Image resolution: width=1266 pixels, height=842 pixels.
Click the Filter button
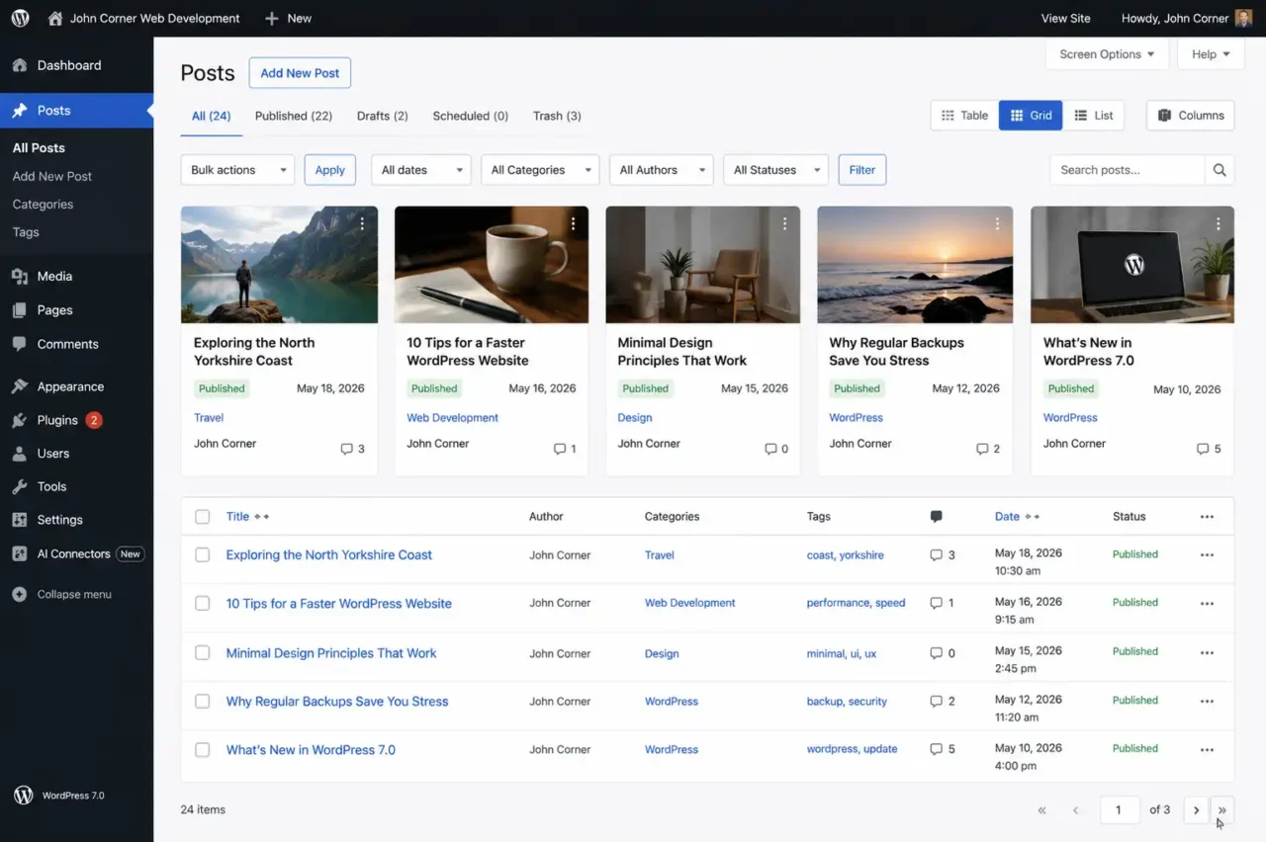coord(862,170)
